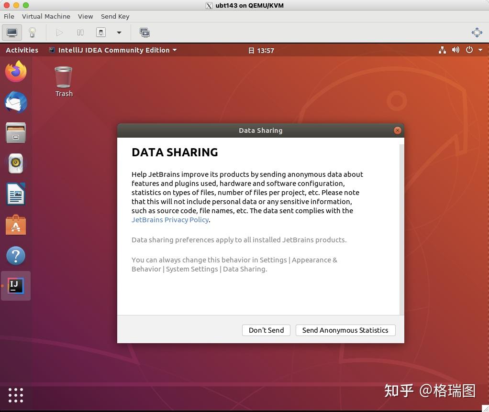
Task: Expand the shutdown options dropdown arrow
Action: [x=119, y=33]
